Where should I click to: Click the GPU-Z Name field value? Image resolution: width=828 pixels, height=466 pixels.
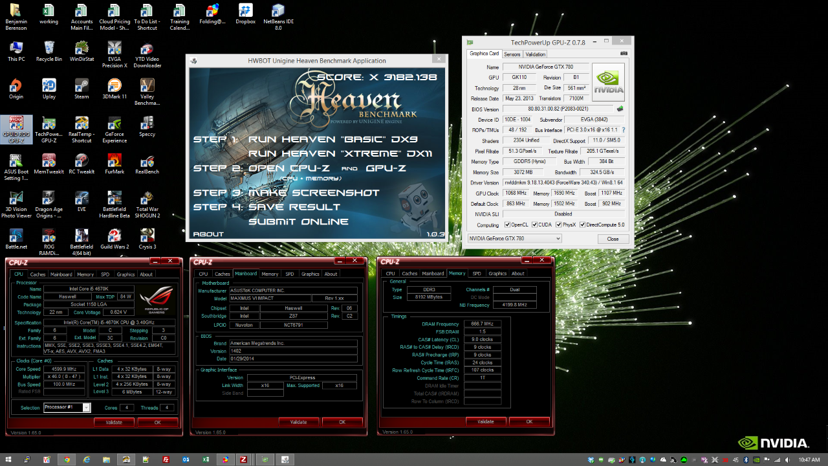point(545,67)
